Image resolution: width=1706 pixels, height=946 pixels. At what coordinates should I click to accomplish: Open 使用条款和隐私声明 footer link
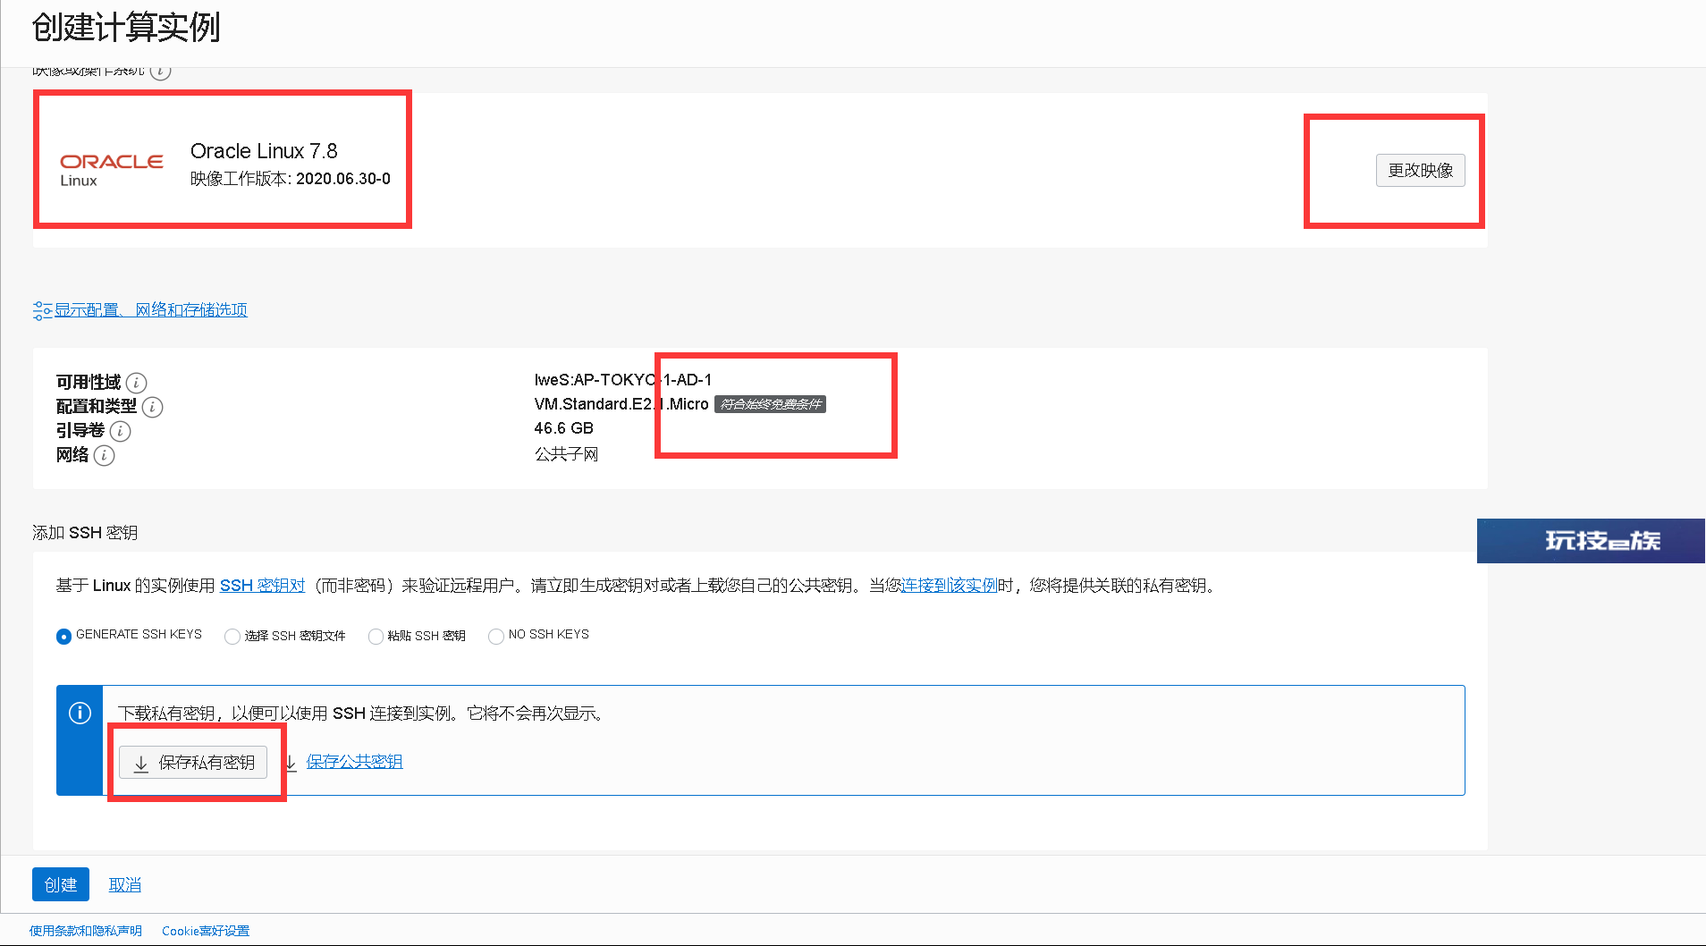[x=86, y=931]
